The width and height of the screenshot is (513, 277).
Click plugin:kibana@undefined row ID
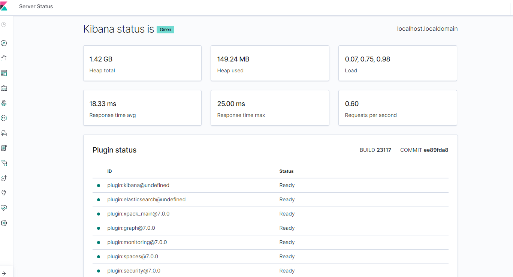[138, 185]
